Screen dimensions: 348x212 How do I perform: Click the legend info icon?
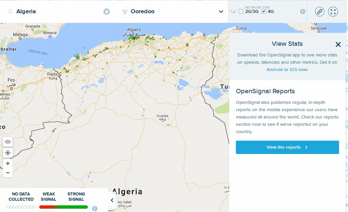(x=95, y=209)
